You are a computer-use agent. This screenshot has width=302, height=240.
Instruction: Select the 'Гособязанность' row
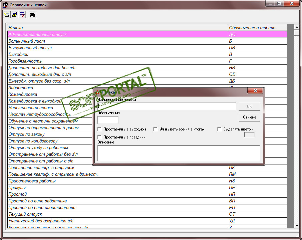[147, 61]
